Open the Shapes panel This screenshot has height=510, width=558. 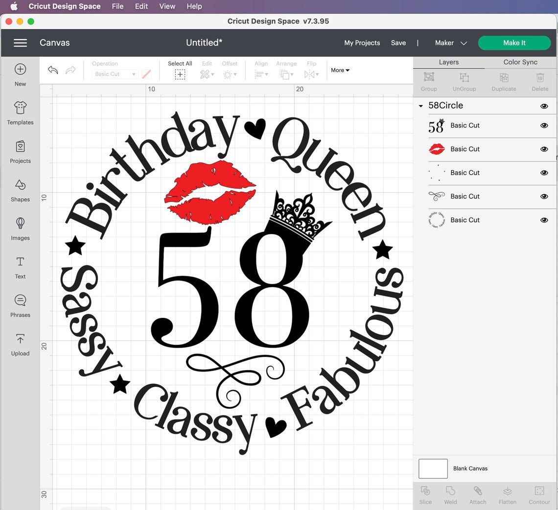click(20, 191)
